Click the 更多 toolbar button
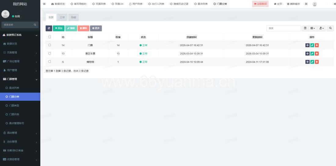Image resolution: width=336 pixels, height=166 pixels. (x=96, y=28)
